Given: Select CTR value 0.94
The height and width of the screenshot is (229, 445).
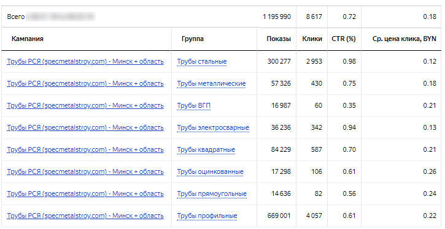Looking at the screenshot, I should pyautogui.click(x=349, y=127).
